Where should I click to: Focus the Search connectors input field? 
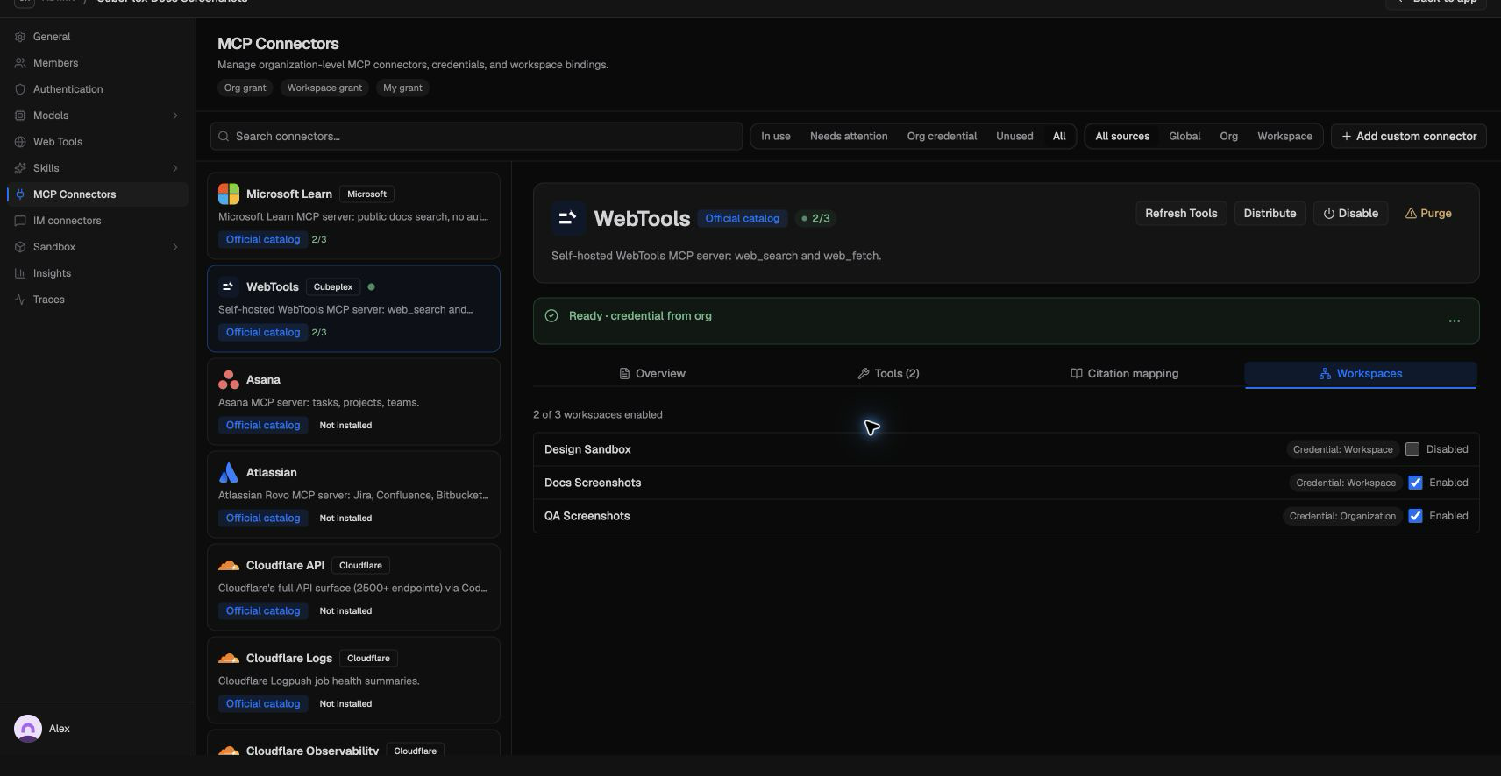click(x=477, y=137)
